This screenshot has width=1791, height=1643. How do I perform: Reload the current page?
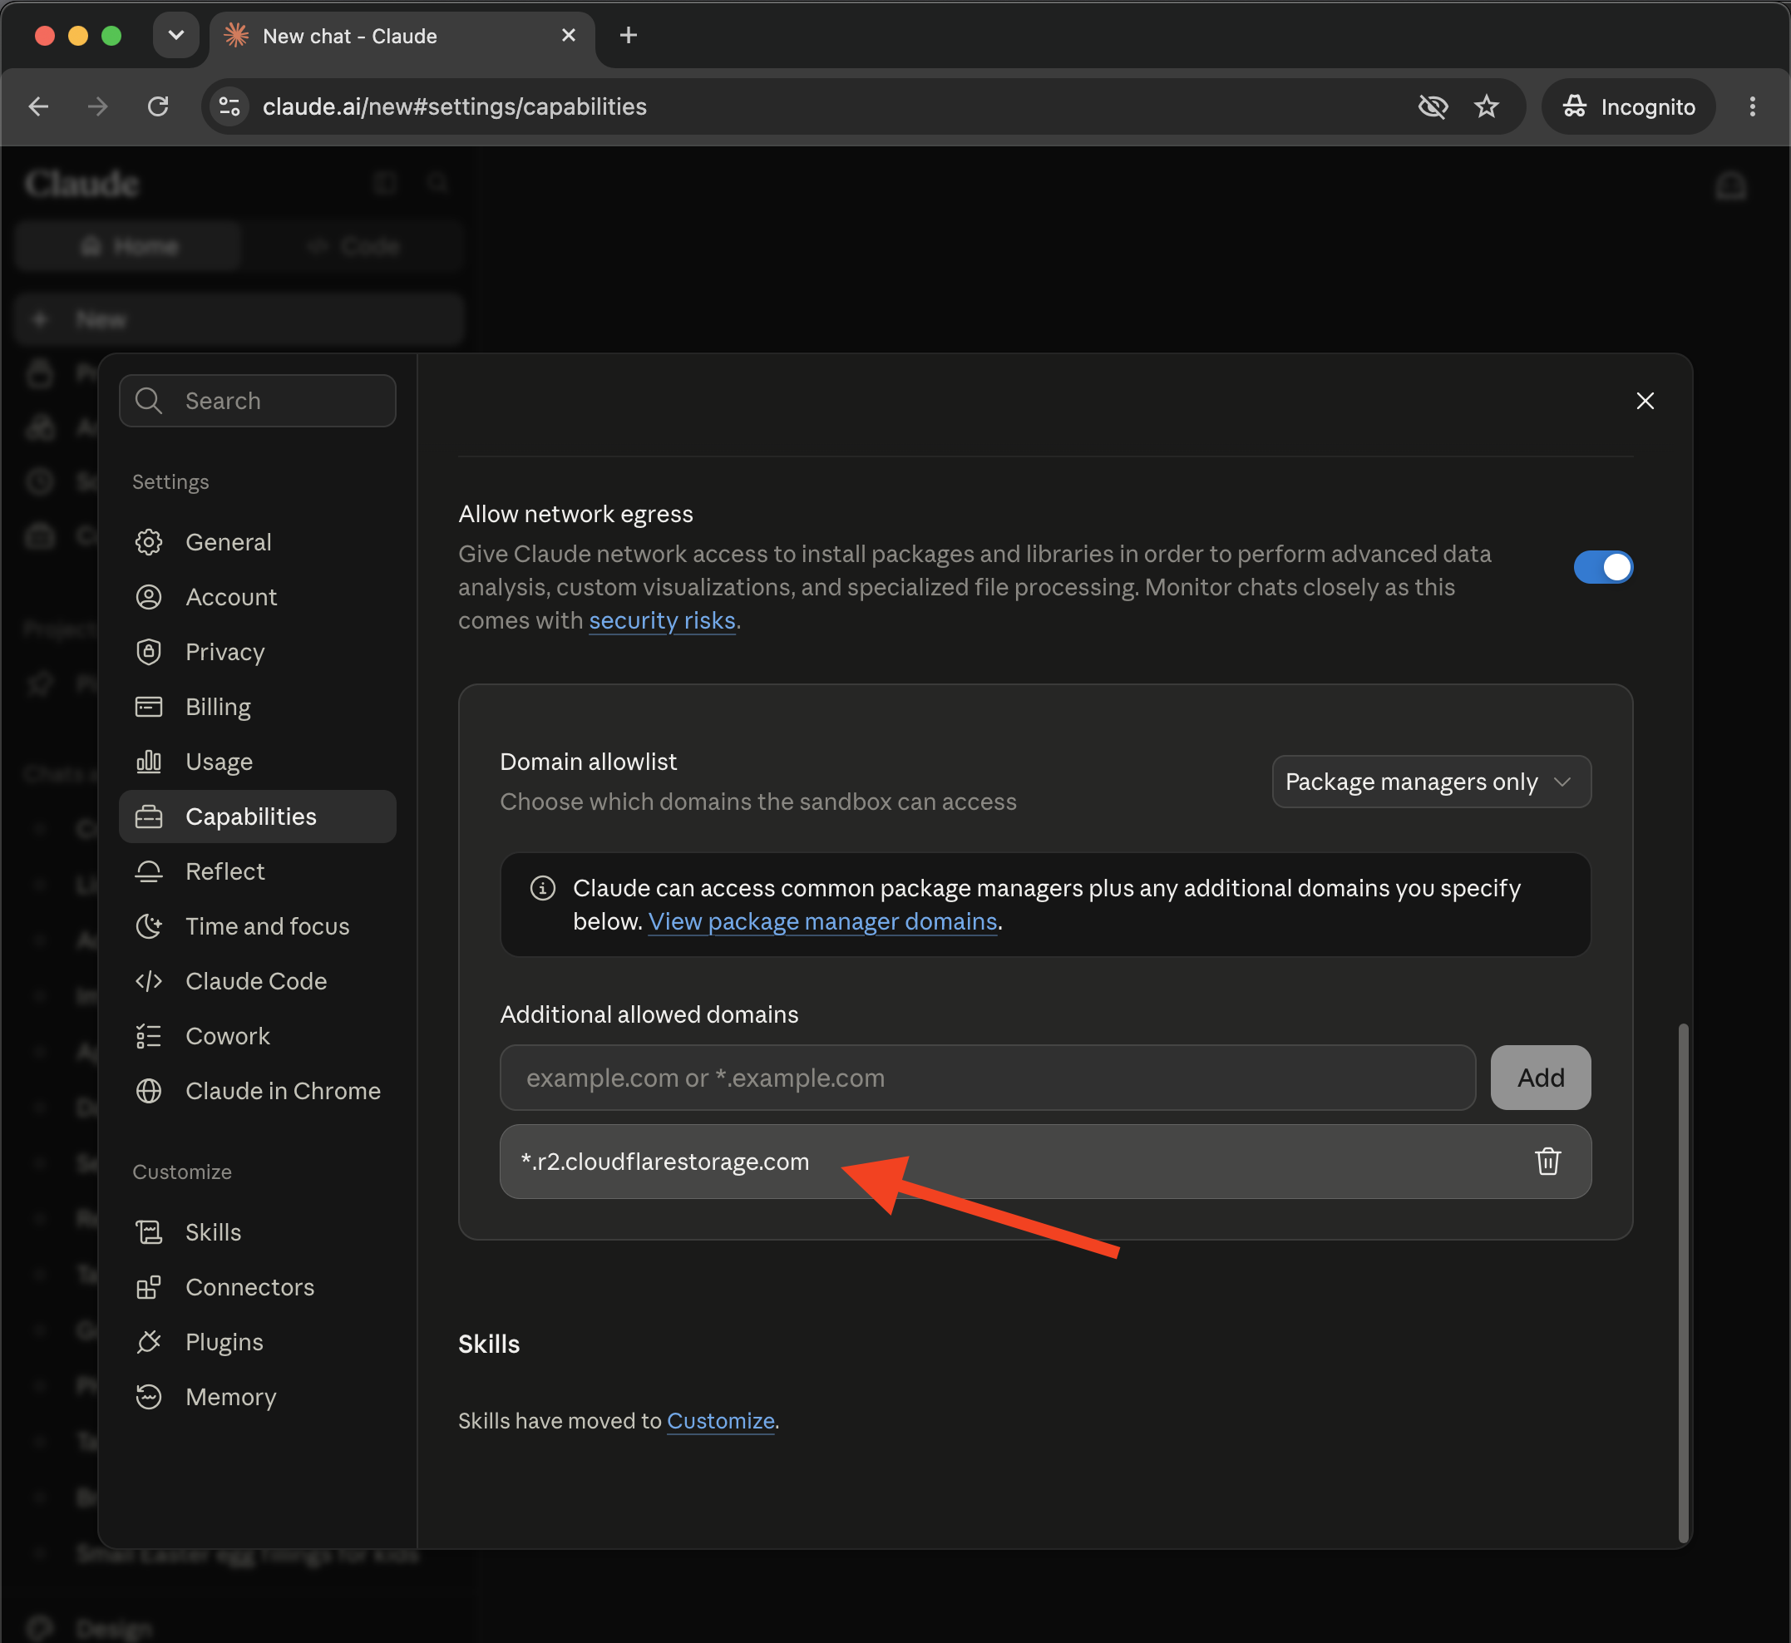[158, 106]
